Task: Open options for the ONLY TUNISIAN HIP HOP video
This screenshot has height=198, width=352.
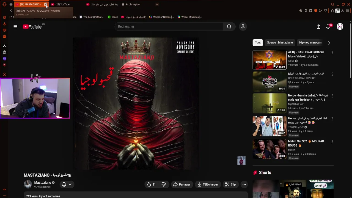Action: (x=332, y=74)
